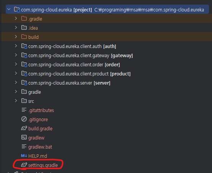
Task: Click the gateway module folder icon
Action: coord(24,55)
